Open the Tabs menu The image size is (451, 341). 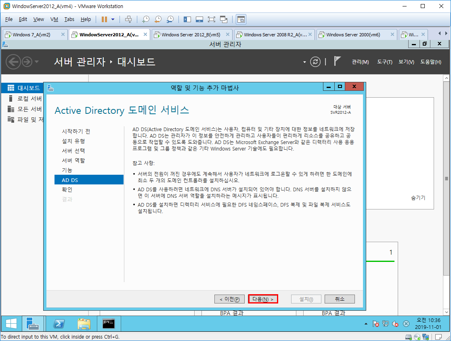click(69, 19)
